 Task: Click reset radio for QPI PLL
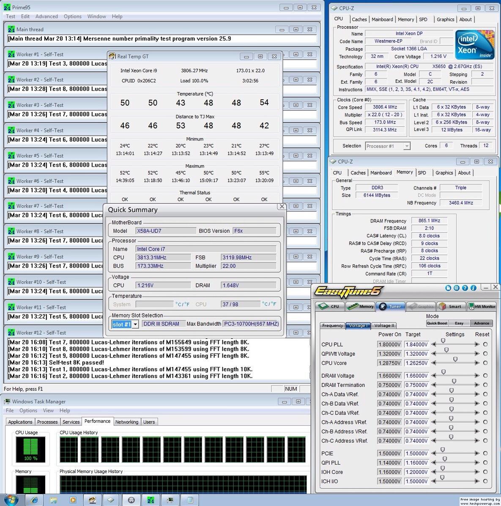point(485,463)
